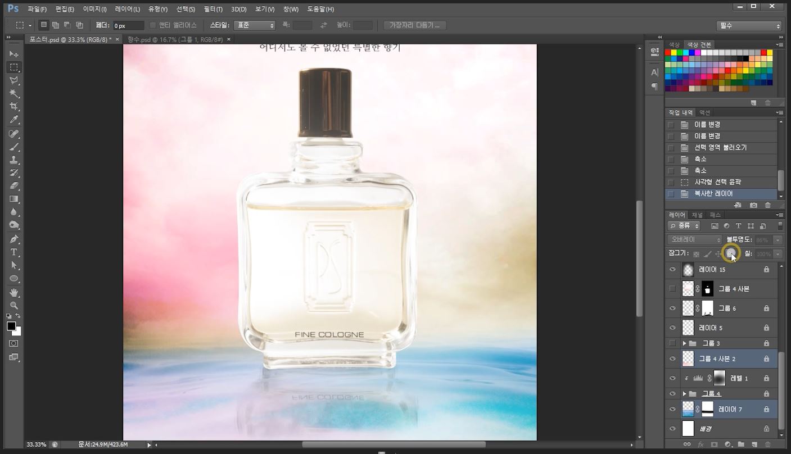
Task: Show the 그룹 3 group
Action: 672,343
